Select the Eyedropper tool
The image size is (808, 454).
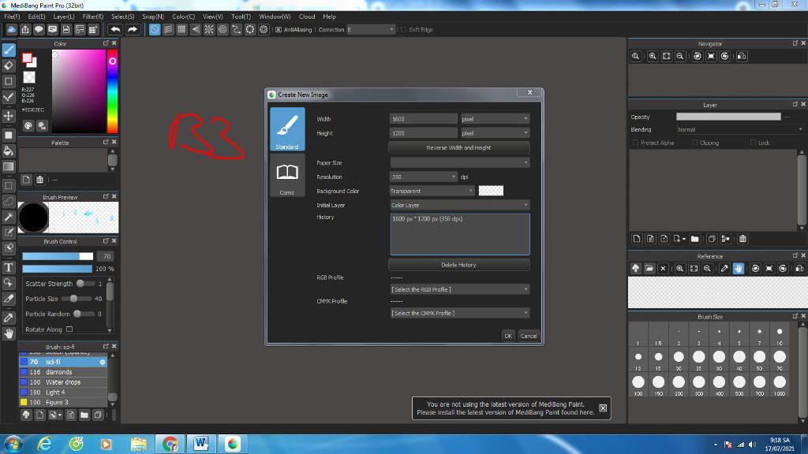coord(8,317)
